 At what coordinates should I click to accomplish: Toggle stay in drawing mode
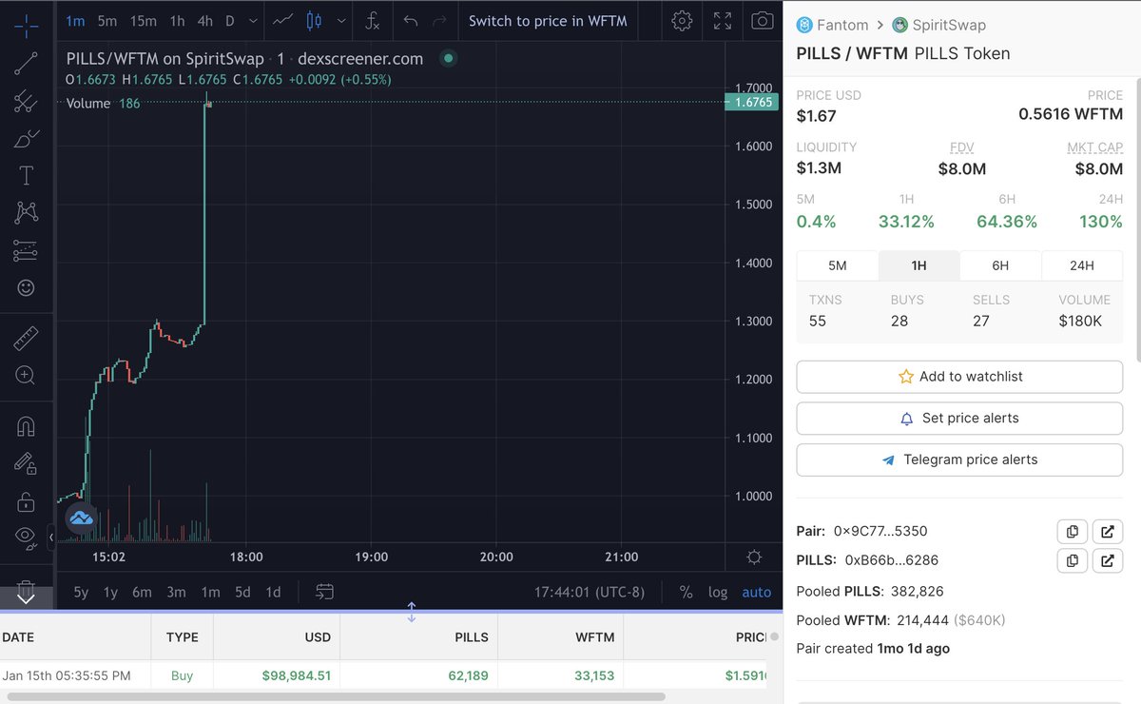coord(26,464)
